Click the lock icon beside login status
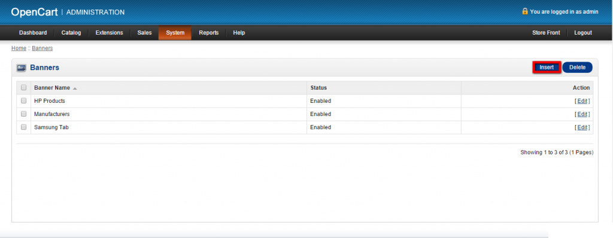 coord(525,11)
